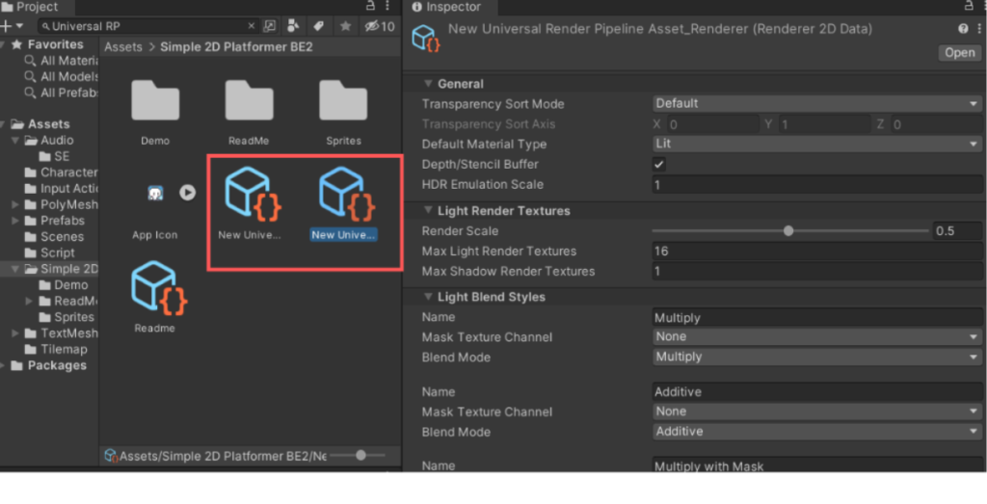Toggle the Depth/Stencil Buffer checkbox
This screenshot has height=504, width=987.
(x=660, y=165)
